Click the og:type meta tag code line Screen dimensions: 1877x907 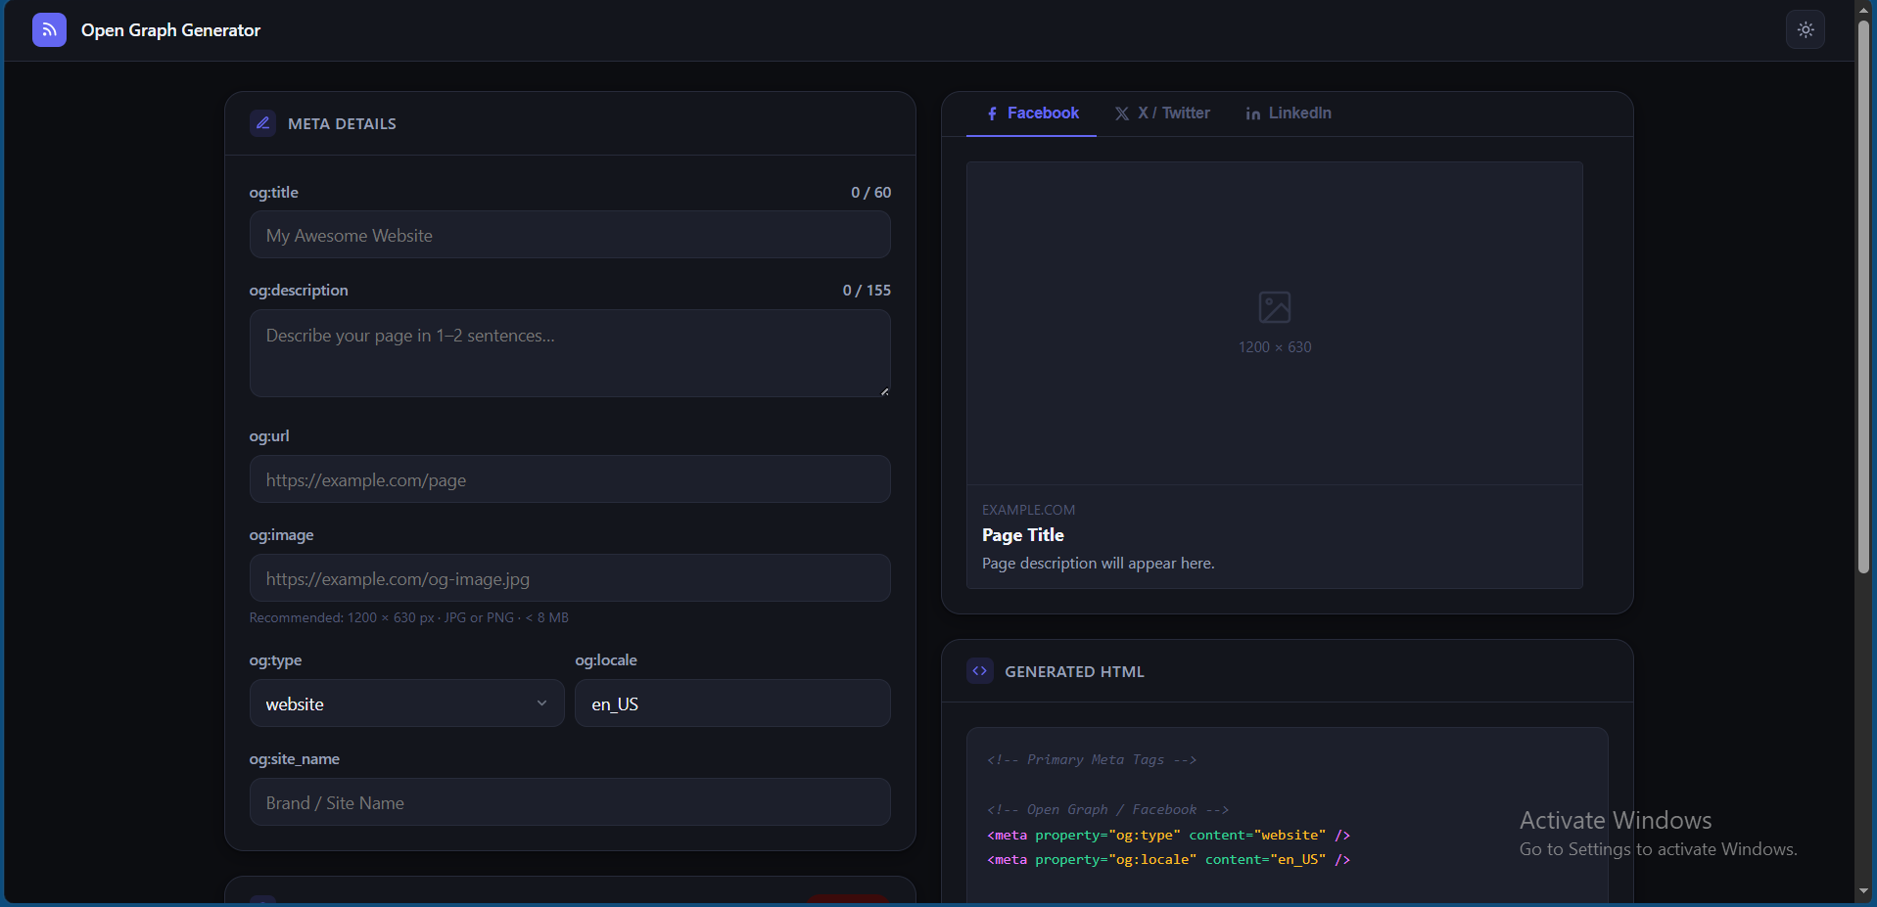click(x=1168, y=835)
